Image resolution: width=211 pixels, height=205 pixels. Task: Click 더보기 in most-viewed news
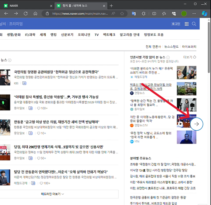pyautogui.click(x=188, y=57)
